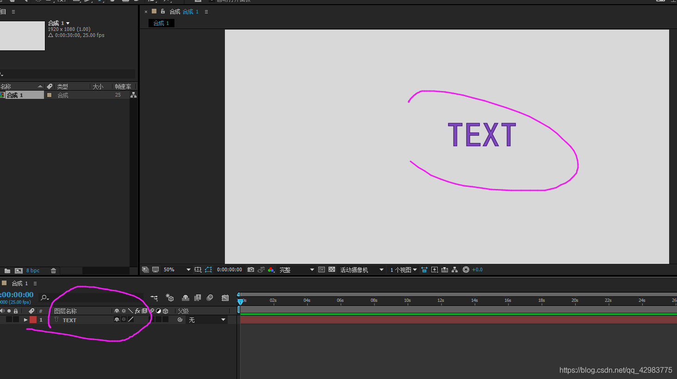The image size is (677, 379).
Task: Click 8 bpc color depth button
Action: [33, 271]
